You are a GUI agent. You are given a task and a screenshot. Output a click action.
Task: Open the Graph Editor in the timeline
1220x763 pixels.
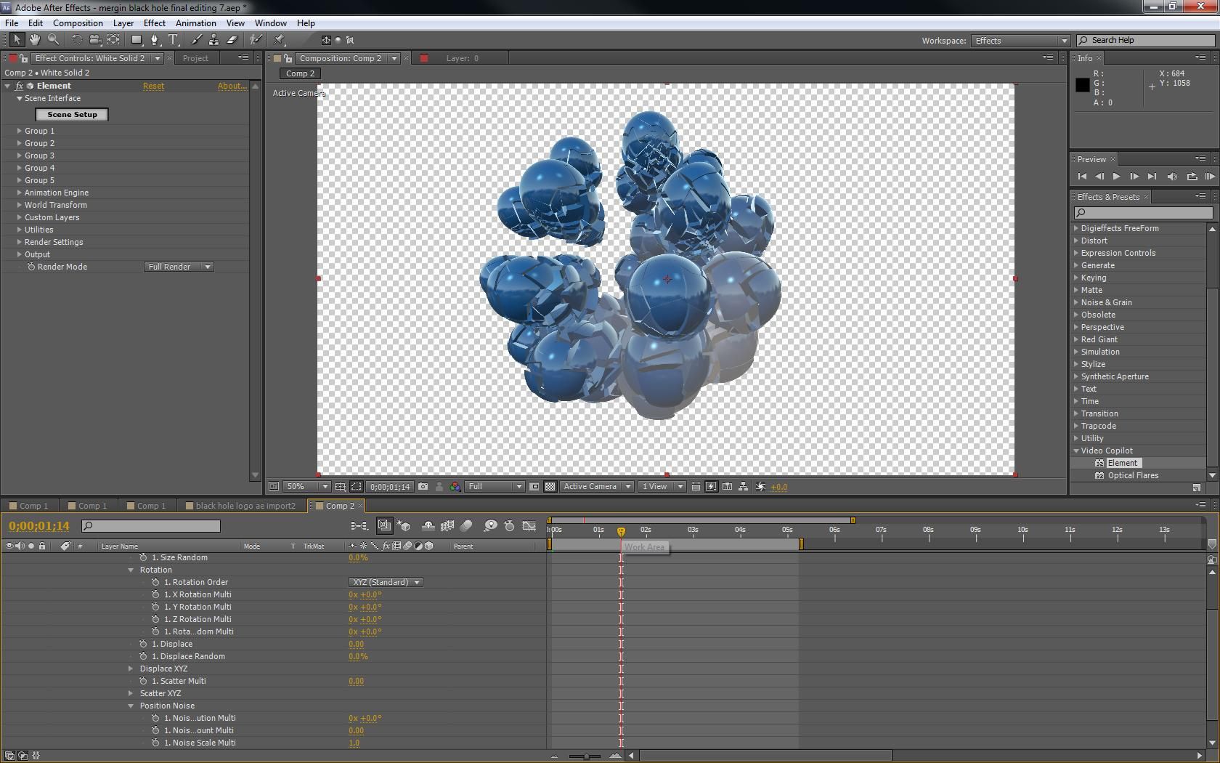(529, 526)
